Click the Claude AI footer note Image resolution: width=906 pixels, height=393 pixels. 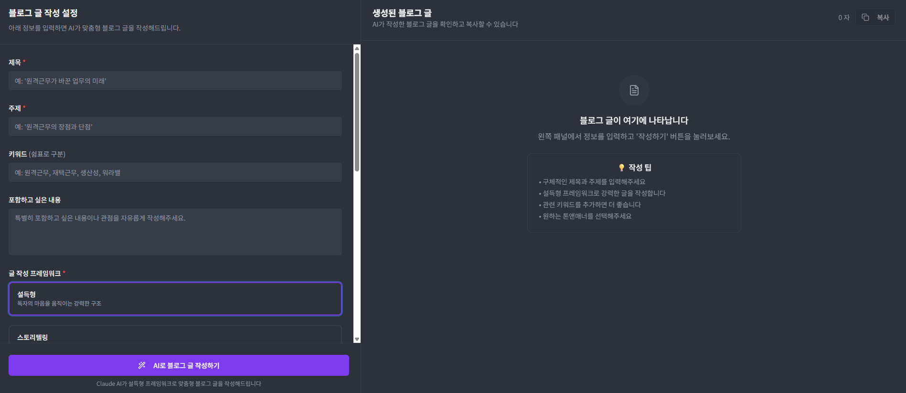179,383
